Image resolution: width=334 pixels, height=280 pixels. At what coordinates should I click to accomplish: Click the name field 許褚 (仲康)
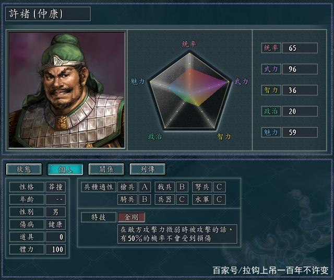48,14
